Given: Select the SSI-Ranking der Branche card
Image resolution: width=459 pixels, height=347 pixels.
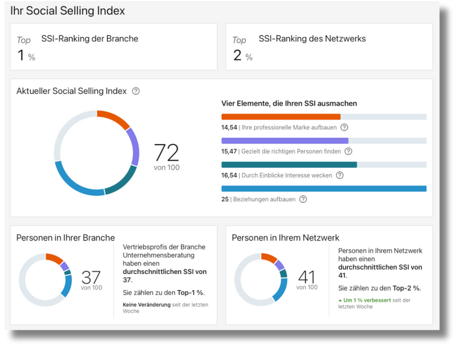Looking at the screenshot, I should (x=113, y=47).
